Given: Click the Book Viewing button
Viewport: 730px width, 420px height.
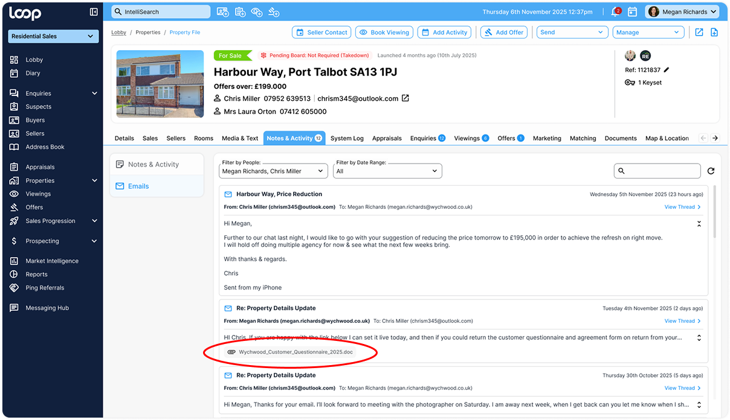Looking at the screenshot, I should [x=384, y=32].
